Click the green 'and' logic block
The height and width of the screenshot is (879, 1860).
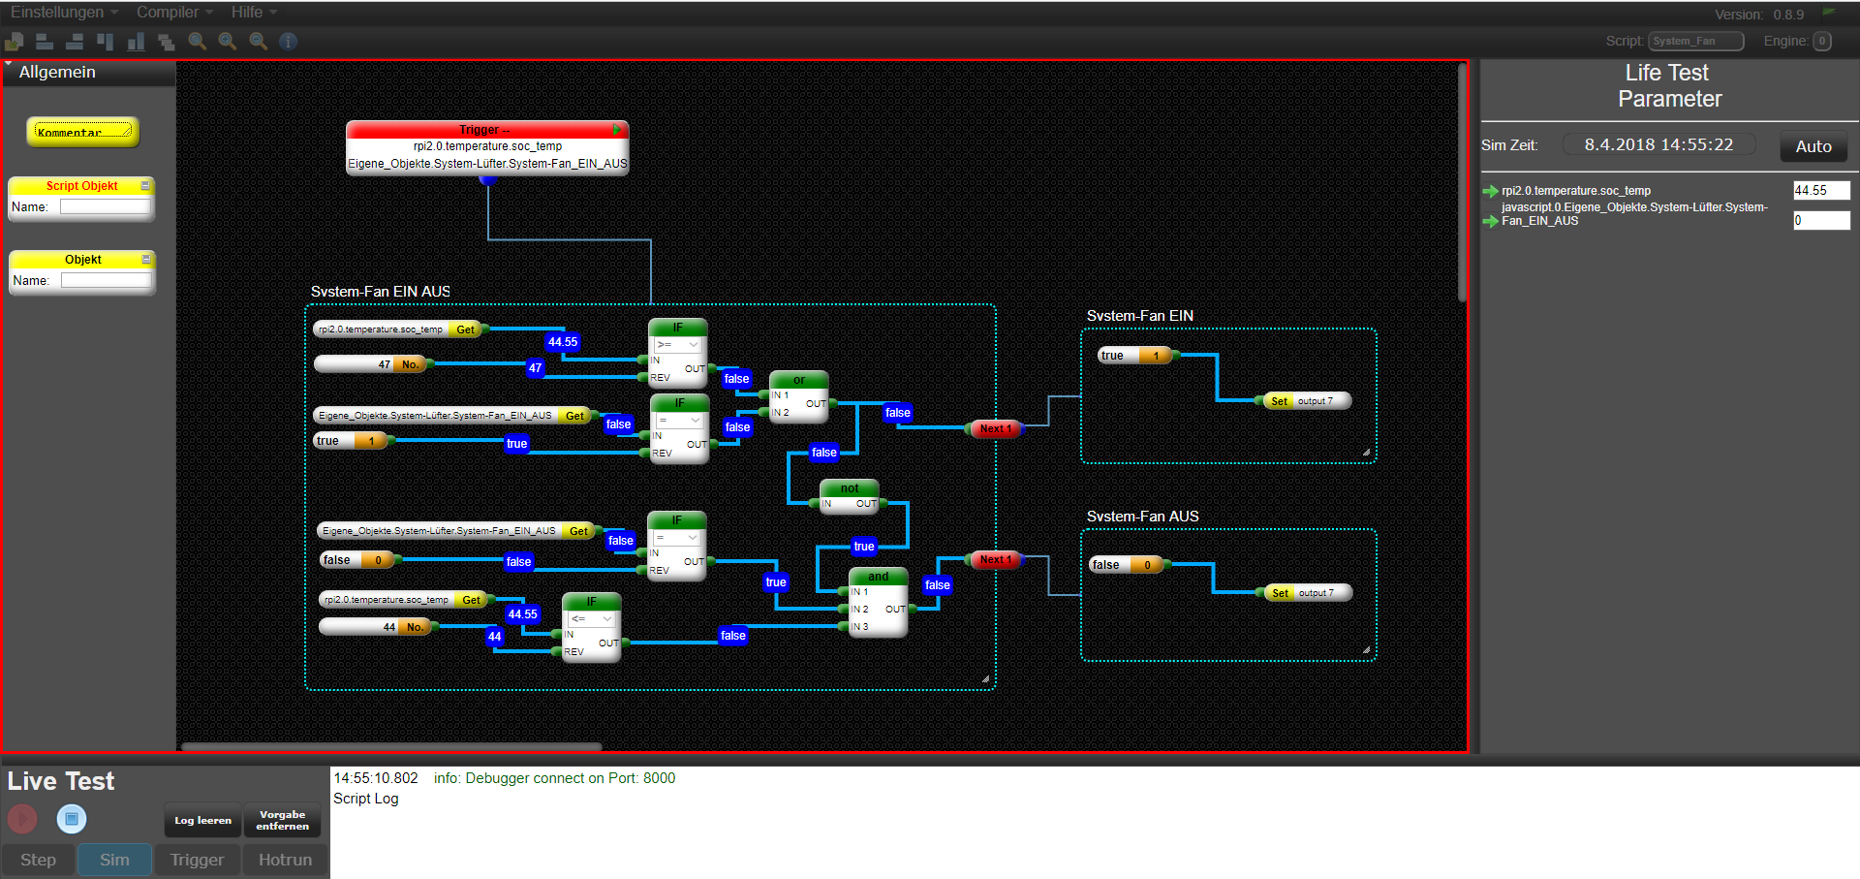click(878, 602)
